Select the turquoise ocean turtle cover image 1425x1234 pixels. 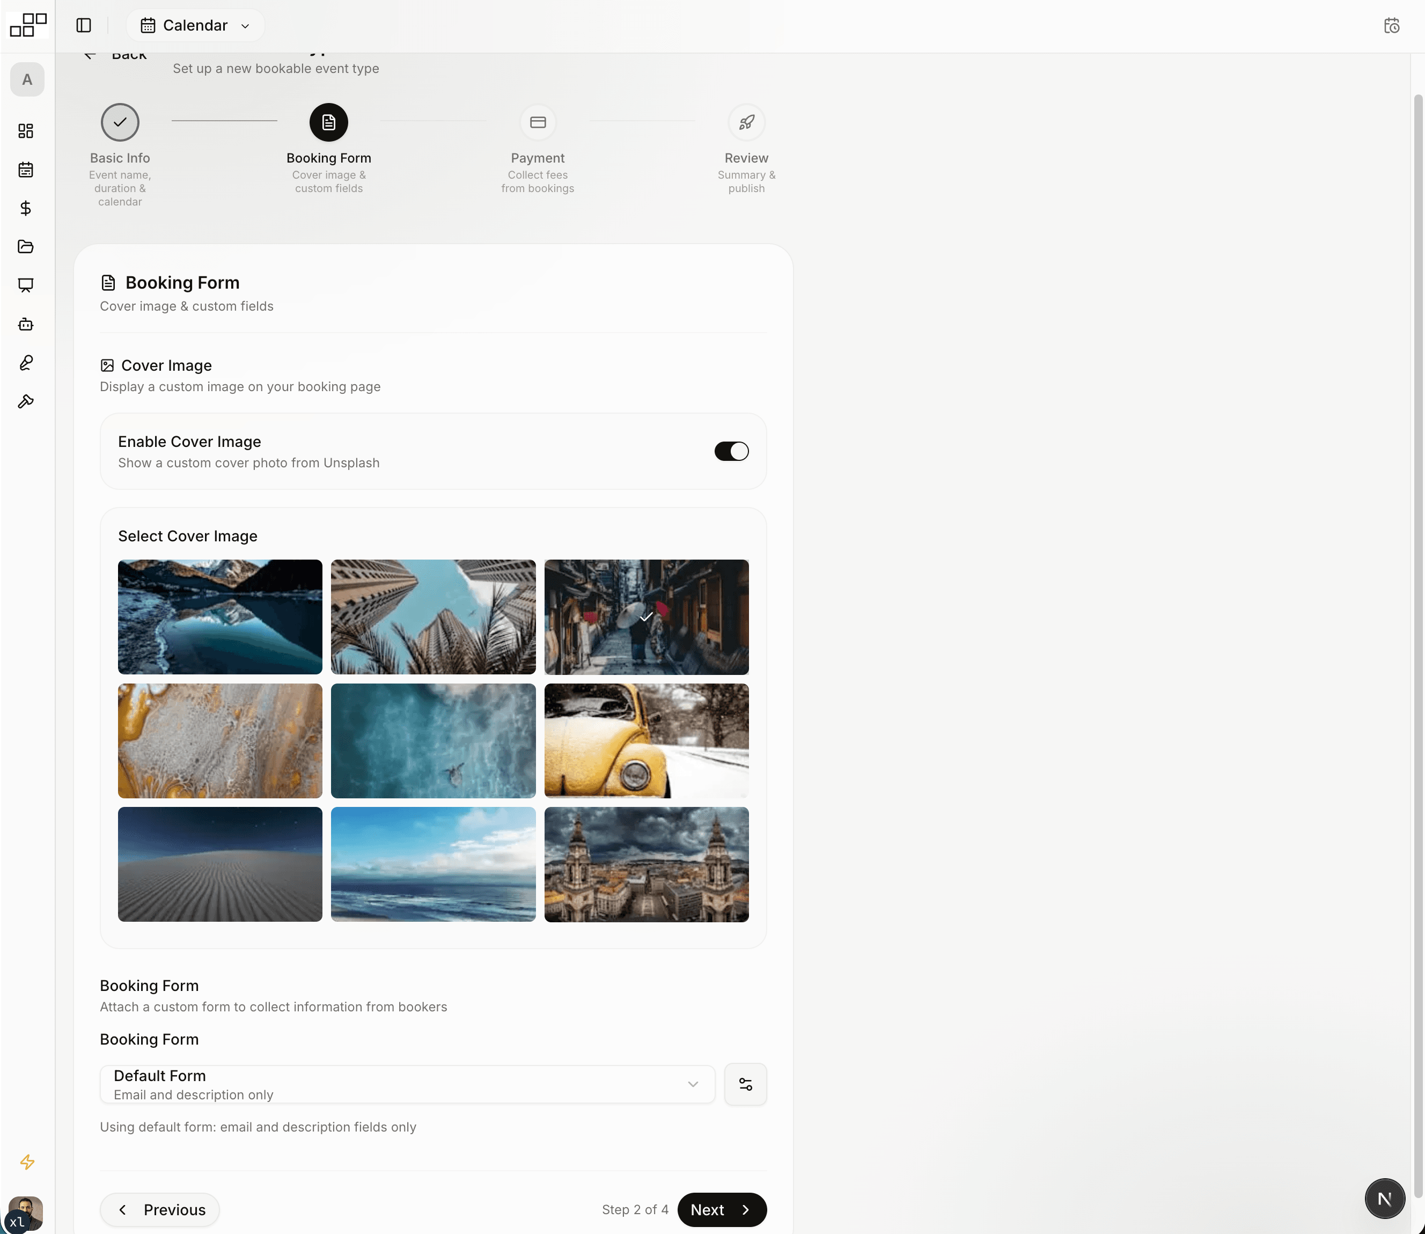tap(433, 741)
